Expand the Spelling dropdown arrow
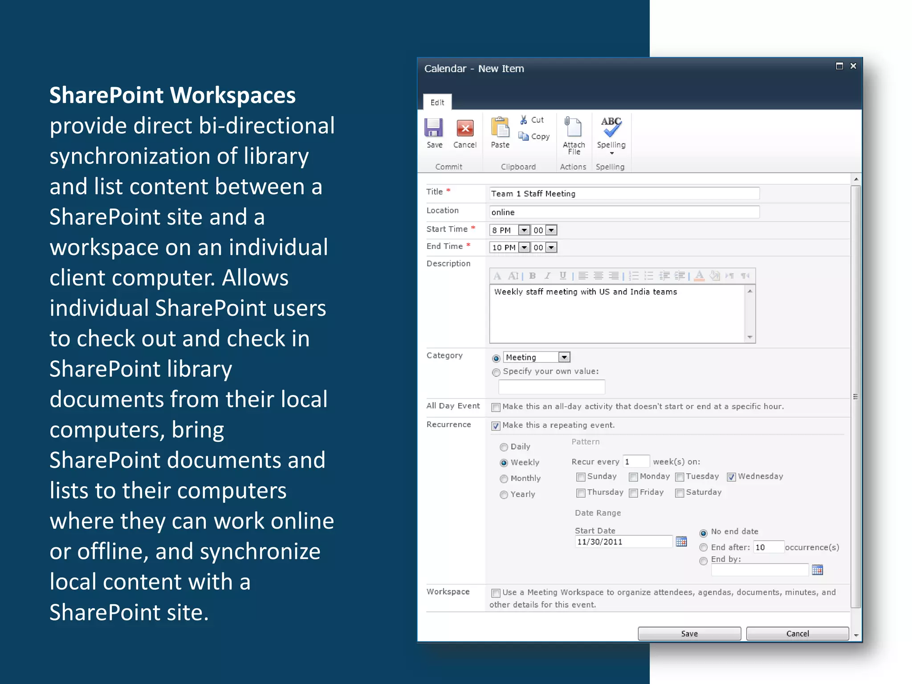The image size is (912, 684). [611, 153]
